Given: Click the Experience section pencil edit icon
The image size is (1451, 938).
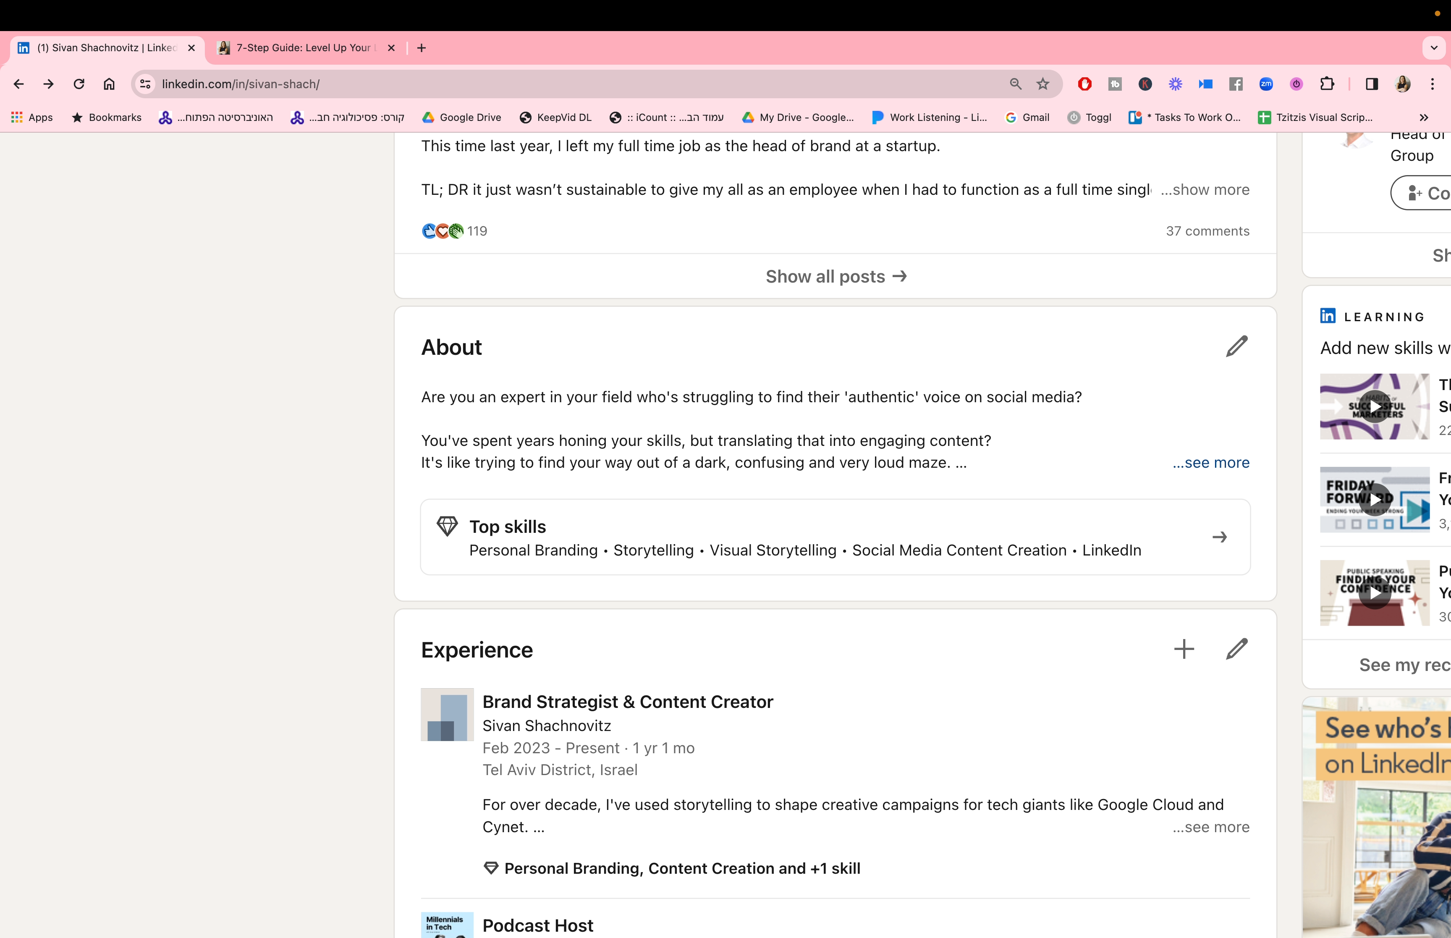Looking at the screenshot, I should (1236, 649).
